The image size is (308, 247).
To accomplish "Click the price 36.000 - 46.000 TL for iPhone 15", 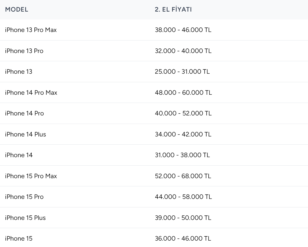I will [183, 238].
